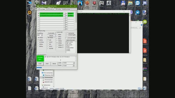Uncheck the 0x00000 firmware row checkbox
The height and width of the screenshot is (98, 175).
(39, 13)
